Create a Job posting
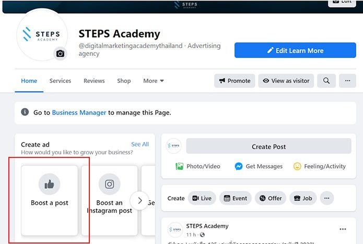Image resolution: width=363 pixels, height=244 pixels. coord(303,198)
